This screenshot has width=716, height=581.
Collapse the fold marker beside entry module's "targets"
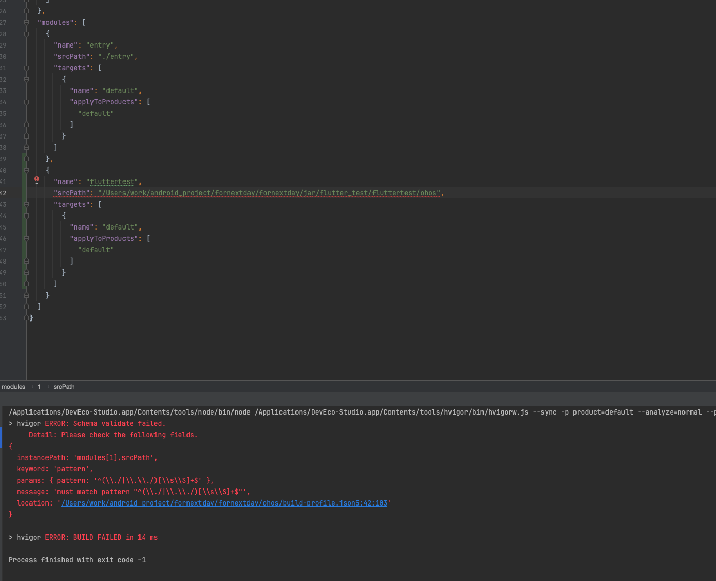(x=26, y=68)
